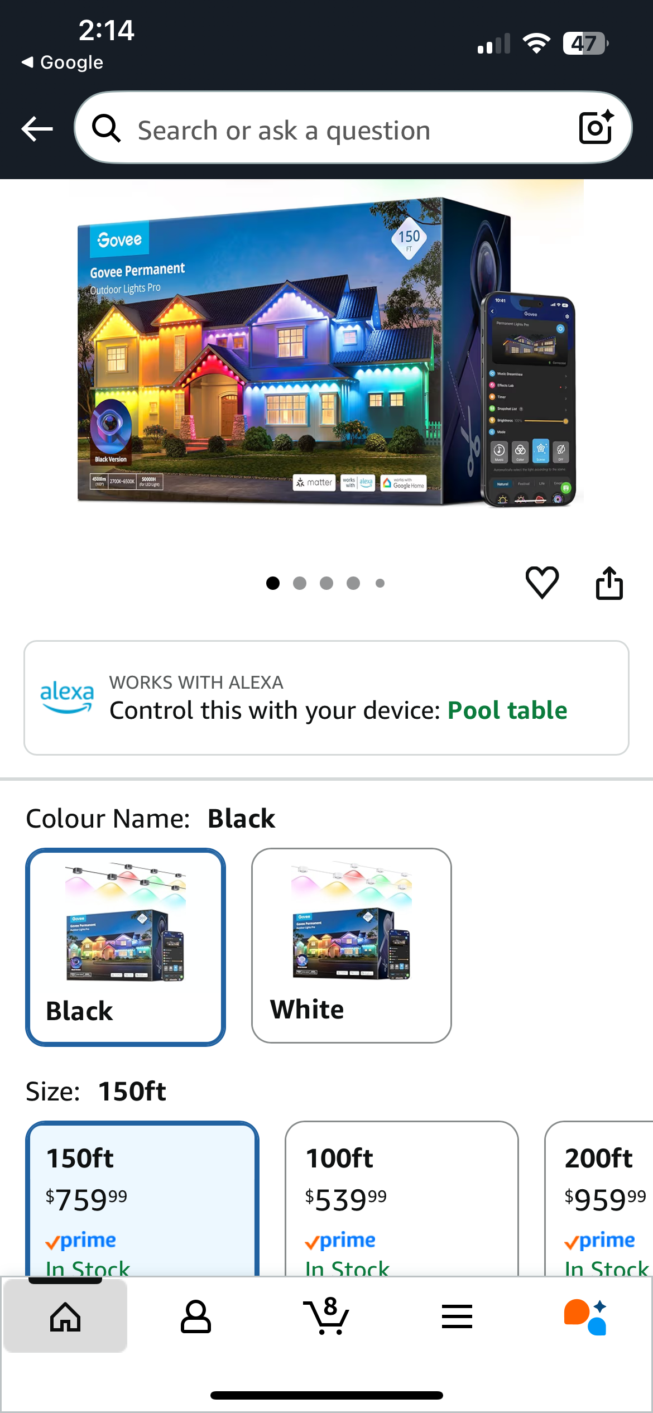Open the hamburger menu tab

point(457,1316)
